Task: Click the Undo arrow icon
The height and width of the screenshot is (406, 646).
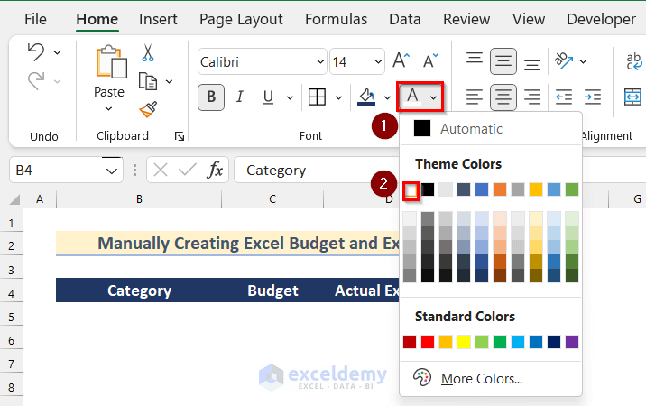Action: click(36, 52)
